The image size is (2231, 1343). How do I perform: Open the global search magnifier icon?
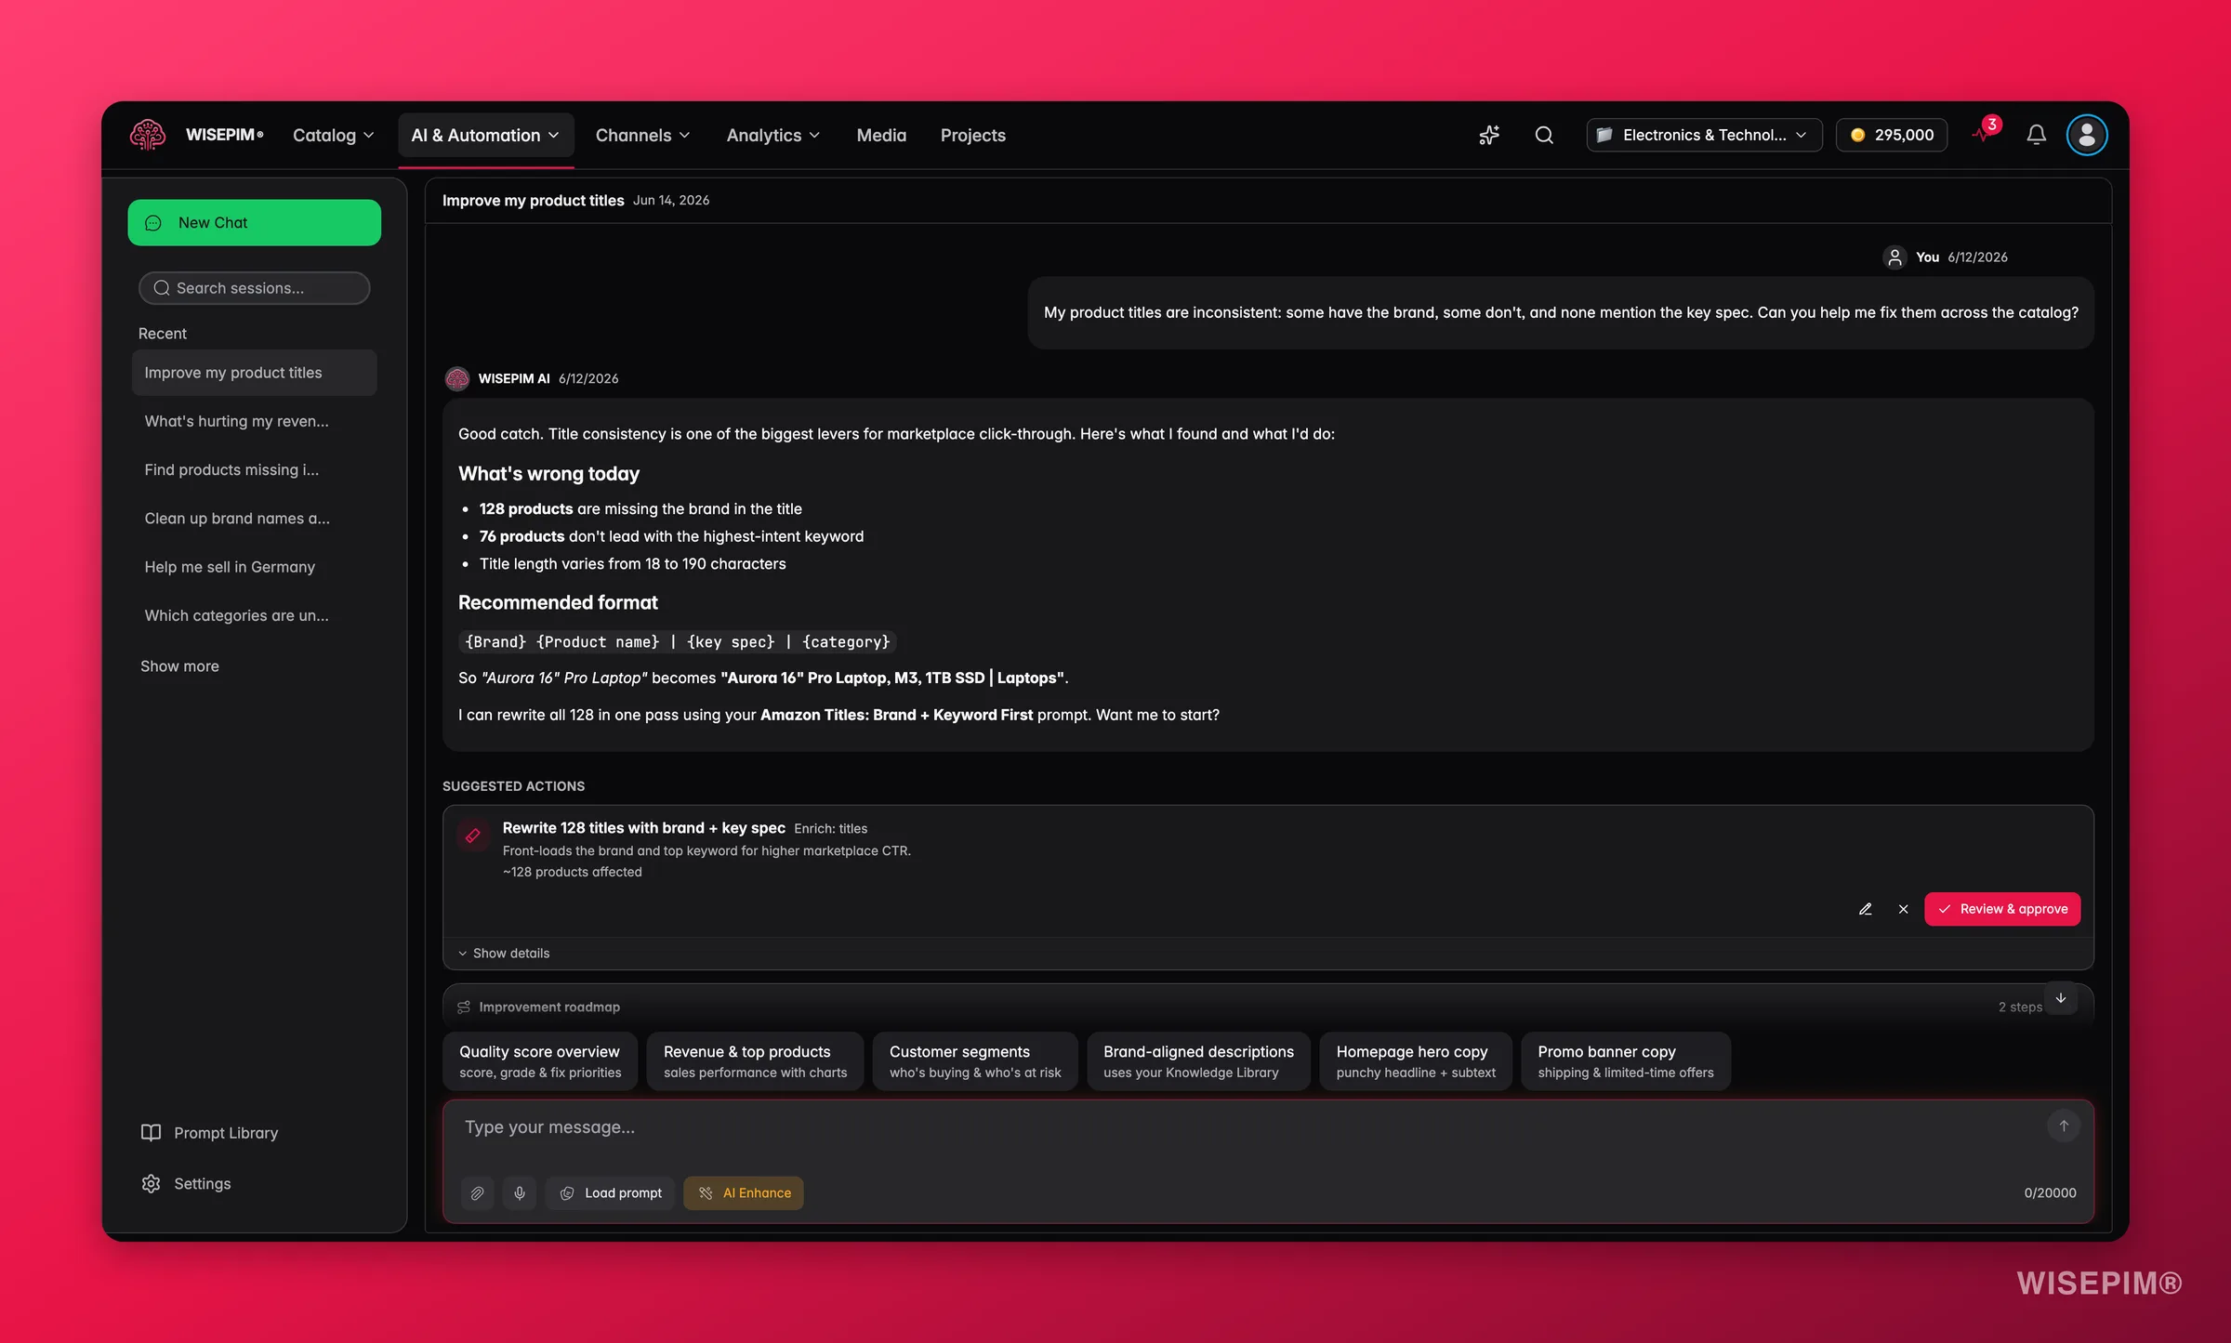click(1544, 135)
